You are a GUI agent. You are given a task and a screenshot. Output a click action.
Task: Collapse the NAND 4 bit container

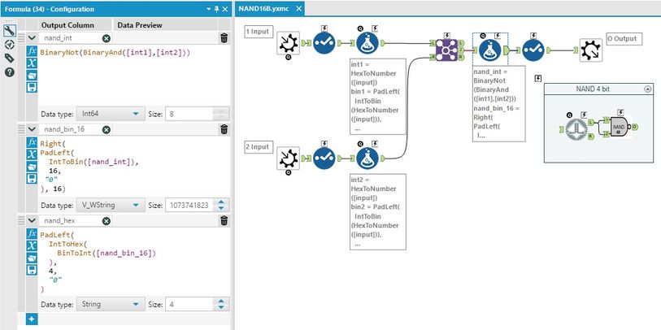(x=647, y=89)
